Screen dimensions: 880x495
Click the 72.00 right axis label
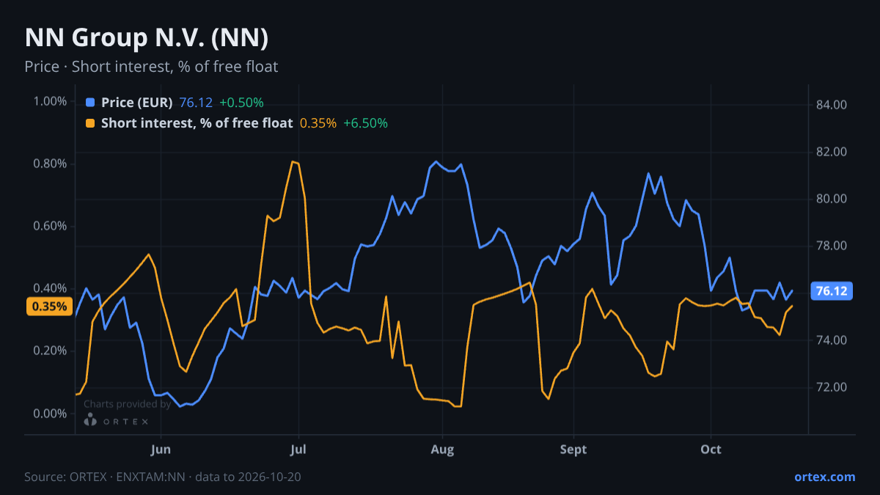(x=832, y=387)
